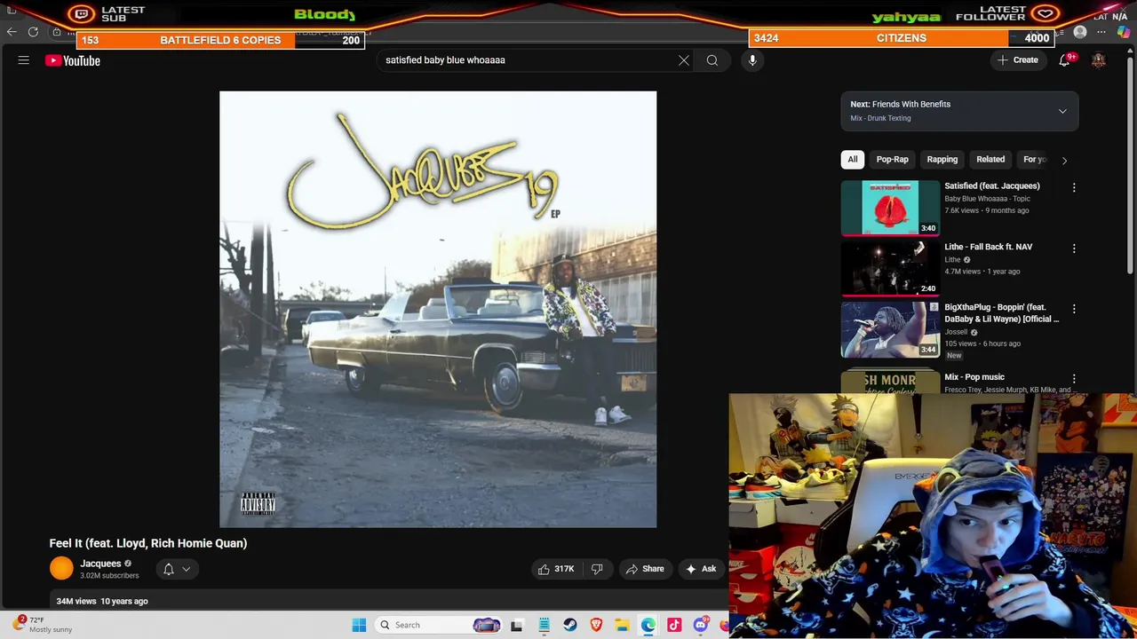
Task: Open Steam from the taskbar
Action: (570, 626)
